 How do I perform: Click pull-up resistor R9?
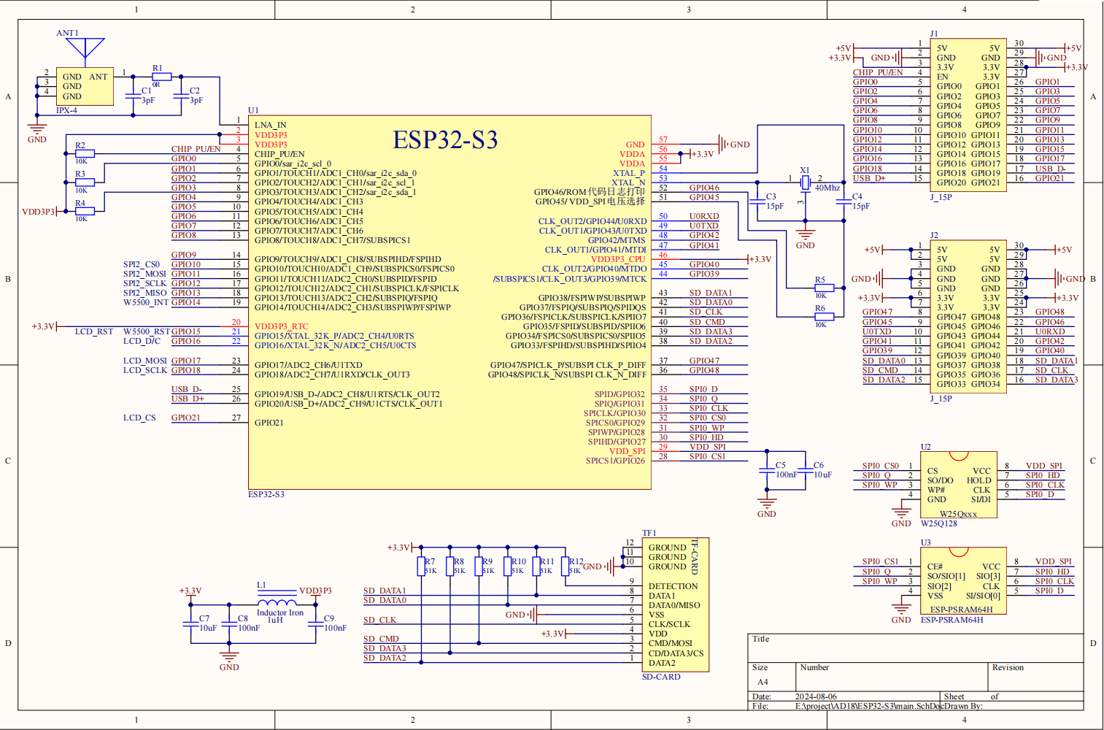click(x=479, y=566)
